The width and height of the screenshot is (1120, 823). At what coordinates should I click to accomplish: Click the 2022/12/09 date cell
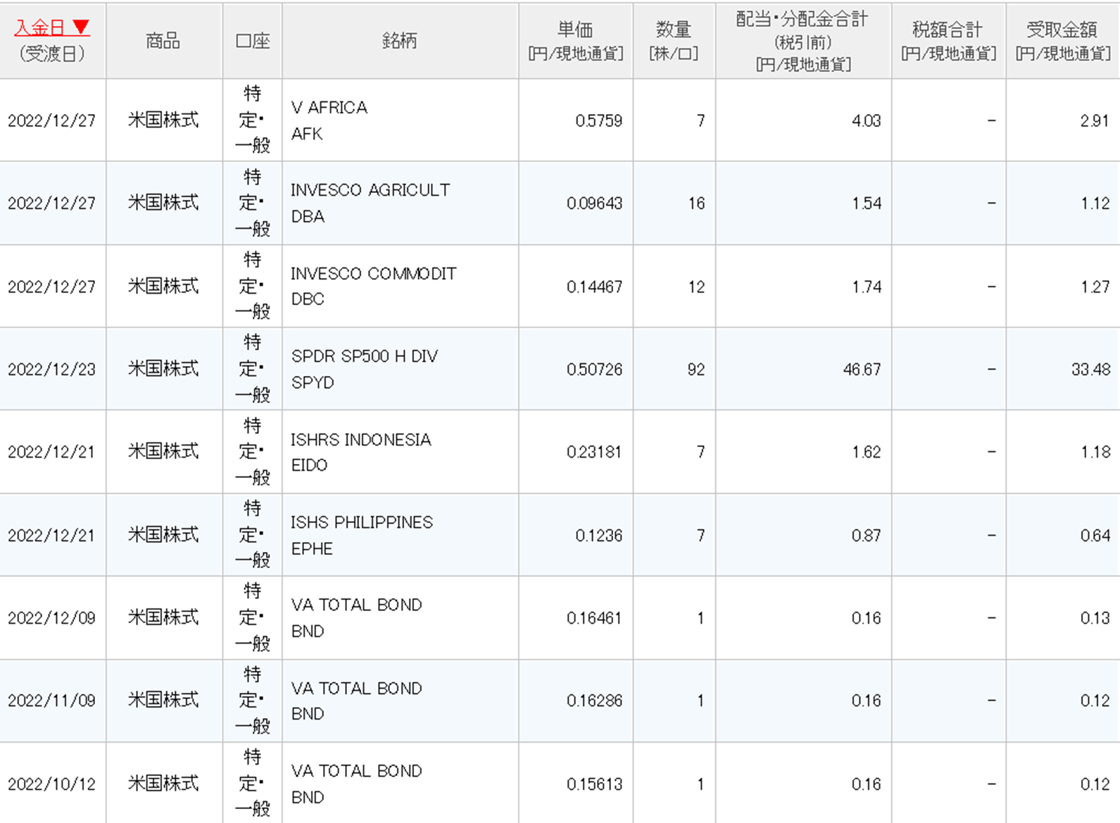click(51, 618)
